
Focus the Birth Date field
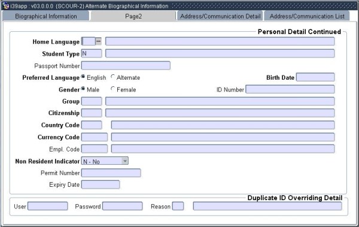tap(315, 77)
